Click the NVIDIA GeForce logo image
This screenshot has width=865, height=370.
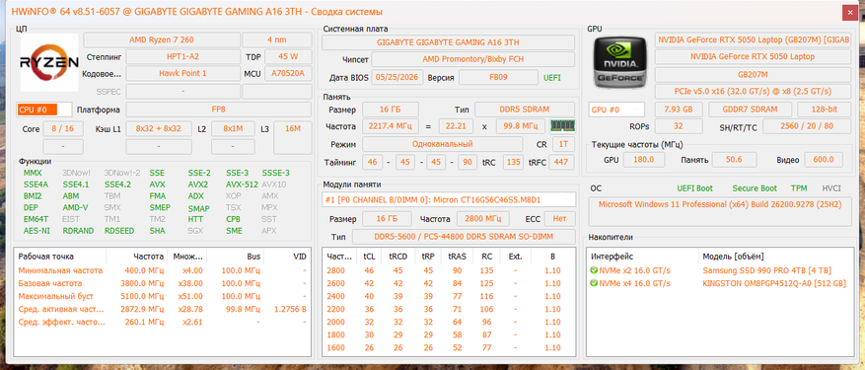click(619, 62)
